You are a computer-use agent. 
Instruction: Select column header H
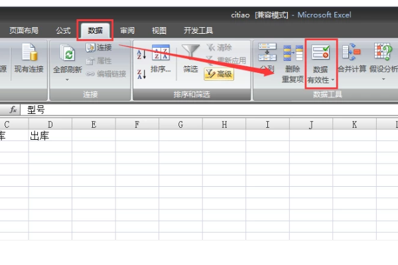[224, 125]
